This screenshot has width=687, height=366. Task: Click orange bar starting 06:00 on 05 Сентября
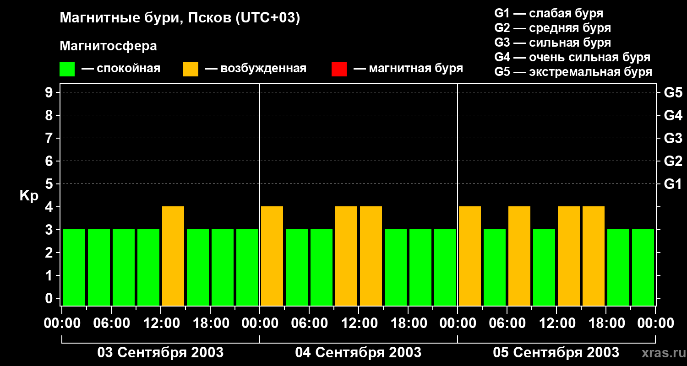coord(519,256)
